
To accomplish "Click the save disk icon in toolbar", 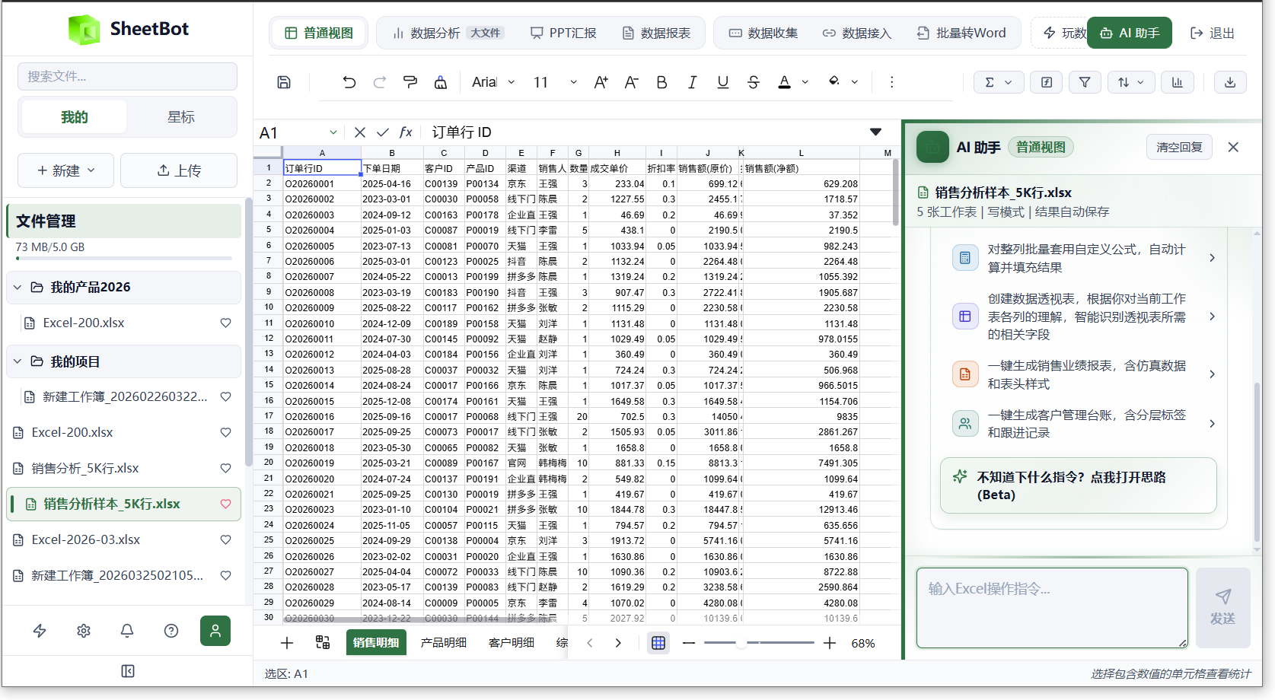I will pyautogui.click(x=284, y=82).
